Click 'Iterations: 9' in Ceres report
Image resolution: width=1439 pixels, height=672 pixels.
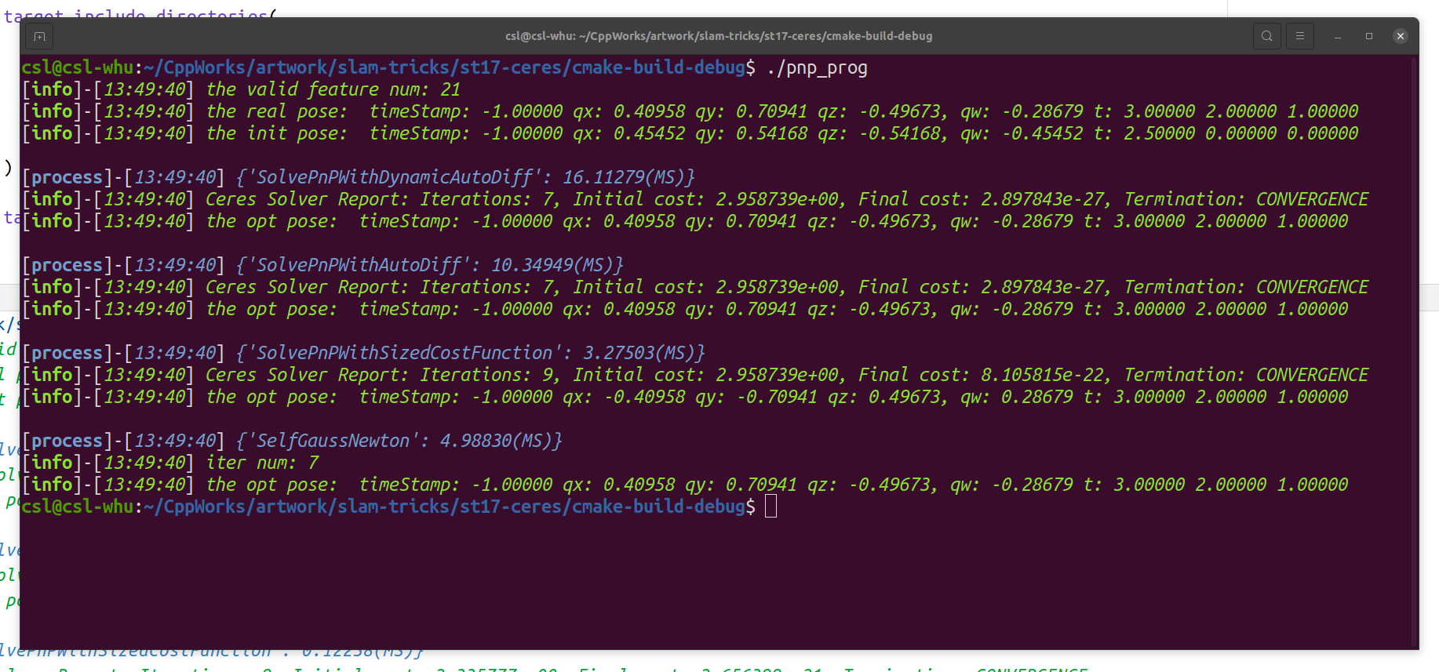[x=486, y=376]
